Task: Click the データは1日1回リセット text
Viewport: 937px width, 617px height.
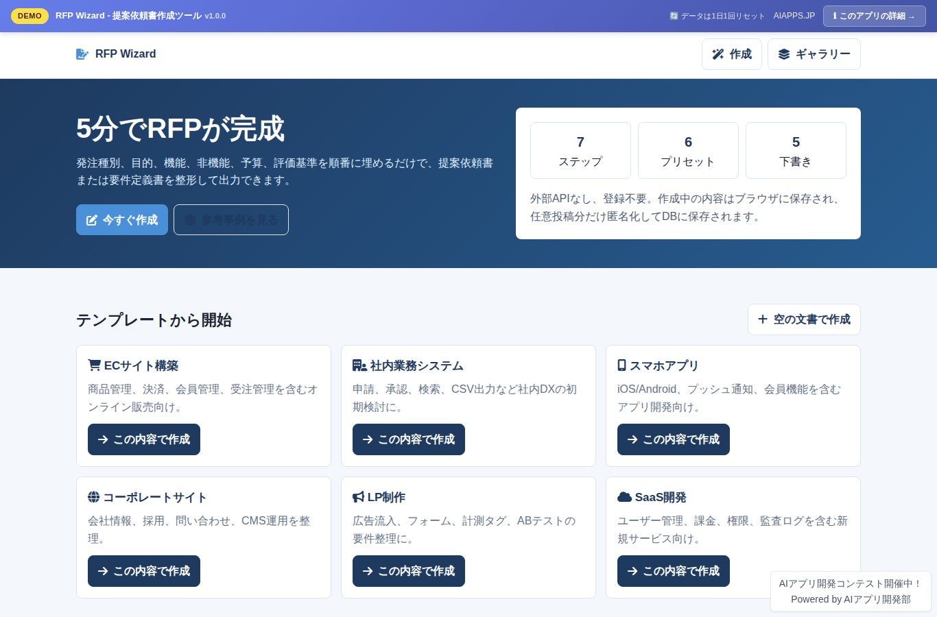Action: coord(722,16)
